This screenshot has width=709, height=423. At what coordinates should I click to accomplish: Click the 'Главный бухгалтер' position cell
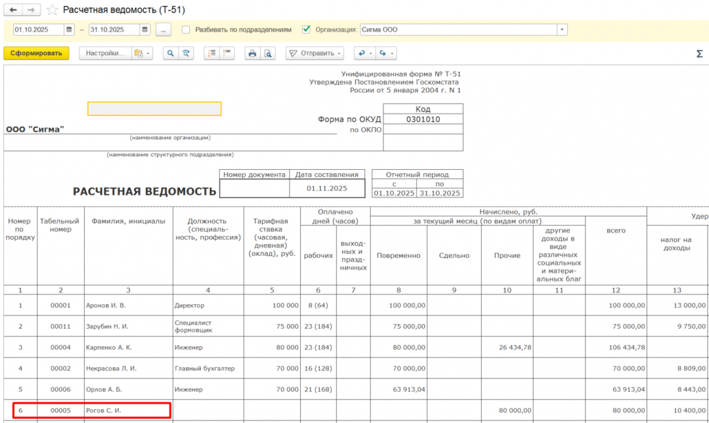tap(208, 369)
